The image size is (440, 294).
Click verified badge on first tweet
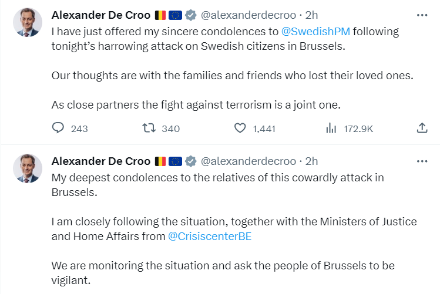coord(191,15)
